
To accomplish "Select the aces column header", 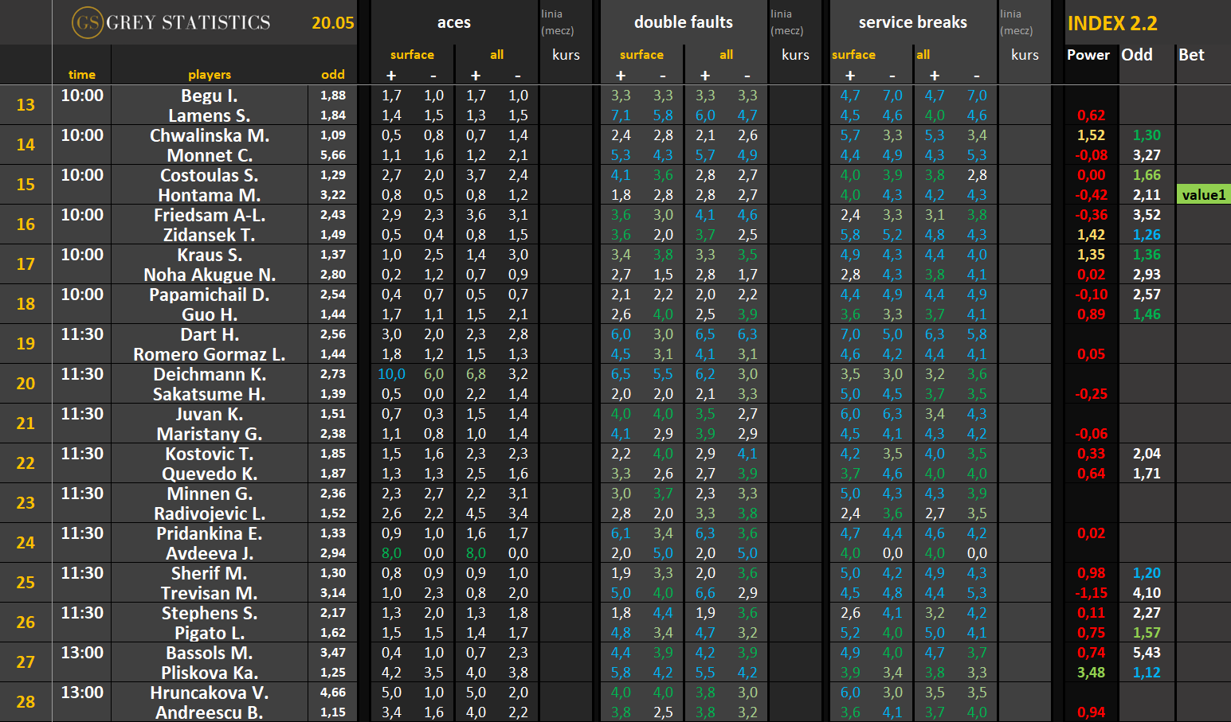I will (454, 22).
